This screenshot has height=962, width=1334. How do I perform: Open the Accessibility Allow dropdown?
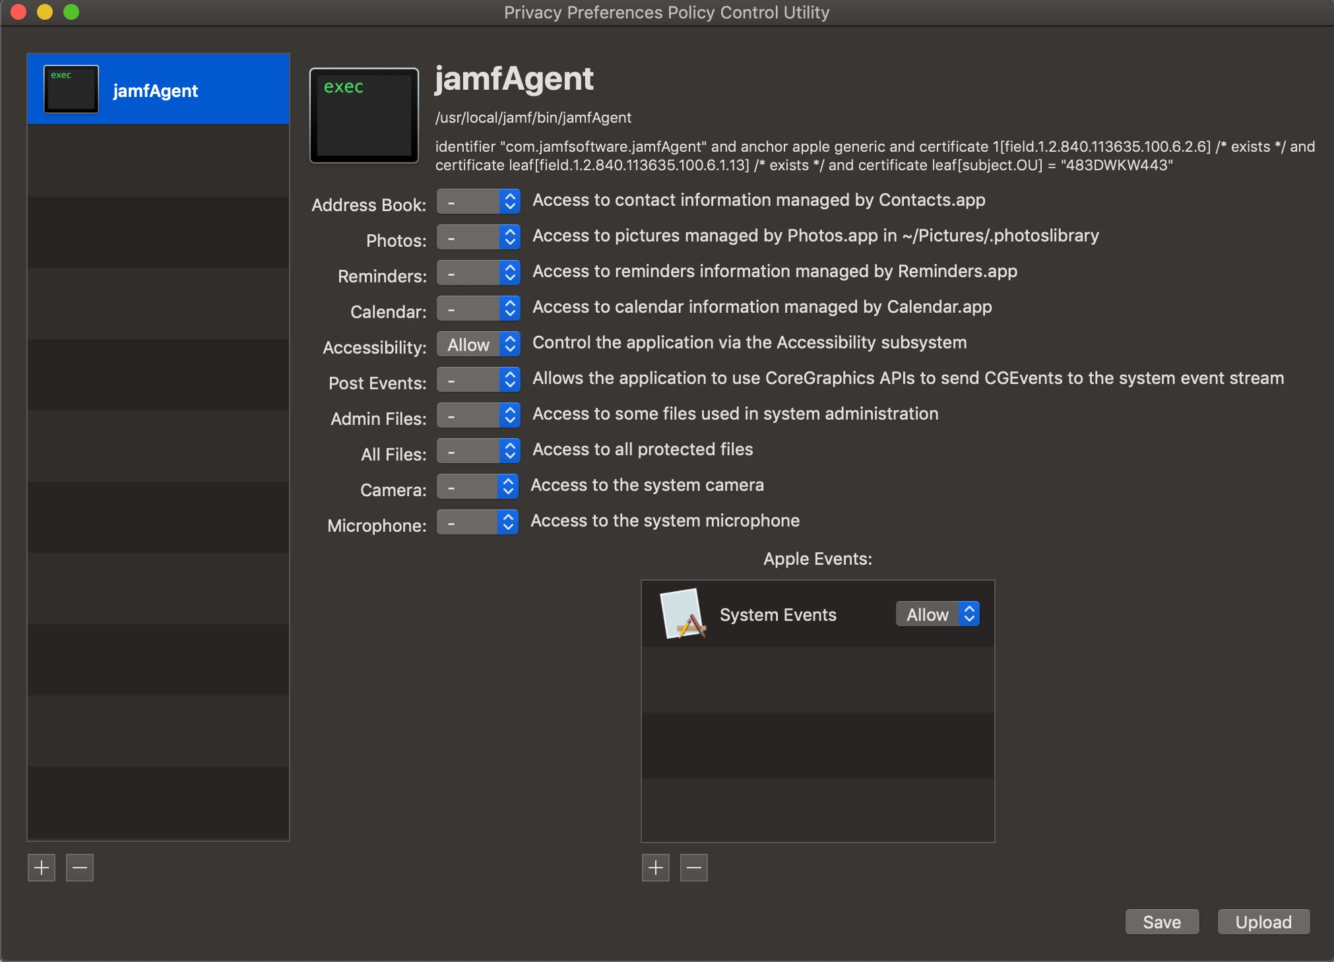pyautogui.click(x=478, y=344)
